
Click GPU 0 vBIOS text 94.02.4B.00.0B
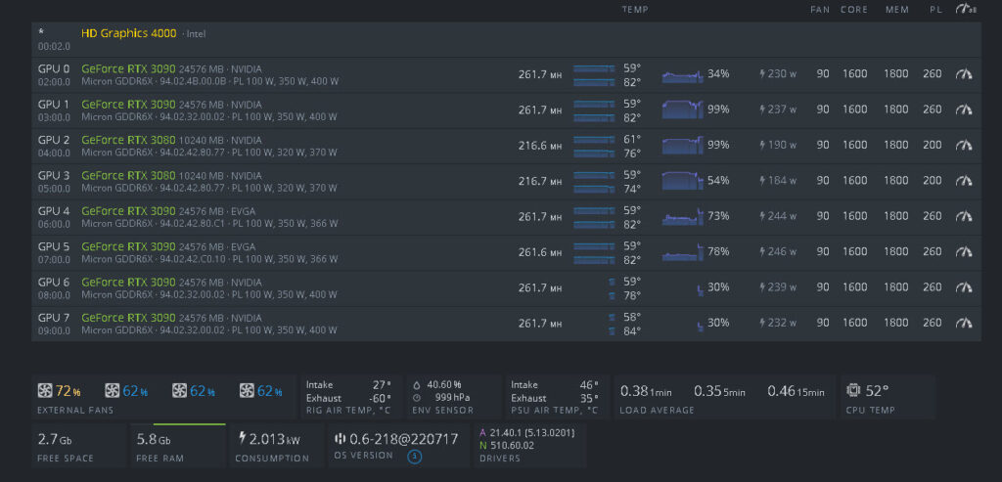[x=193, y=82]
